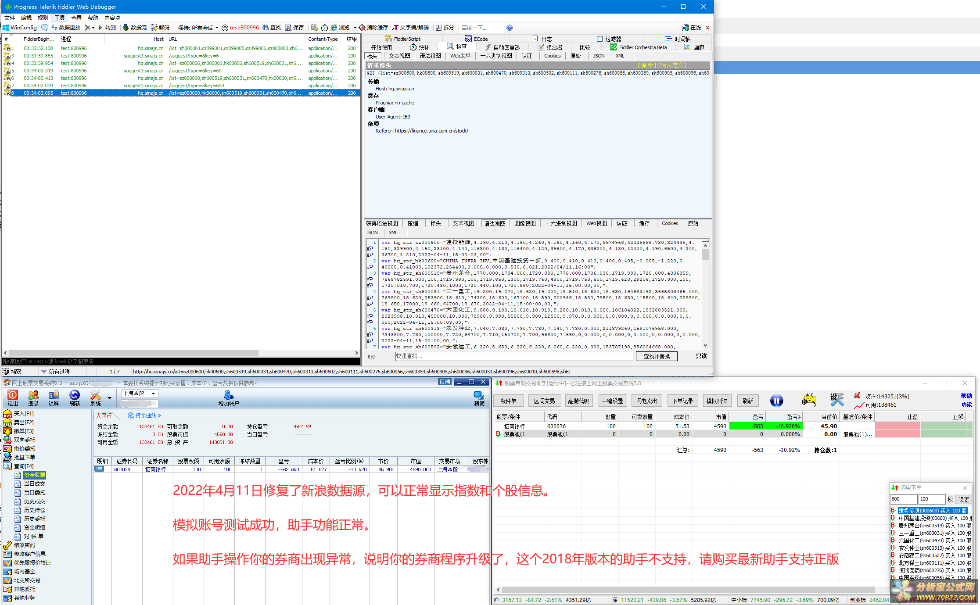
Task: Switch to the FiddlerScript tab
Action: pos(403,39)
